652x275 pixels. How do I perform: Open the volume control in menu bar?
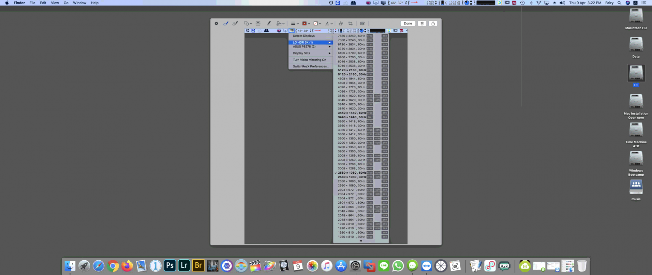[562, 3]
